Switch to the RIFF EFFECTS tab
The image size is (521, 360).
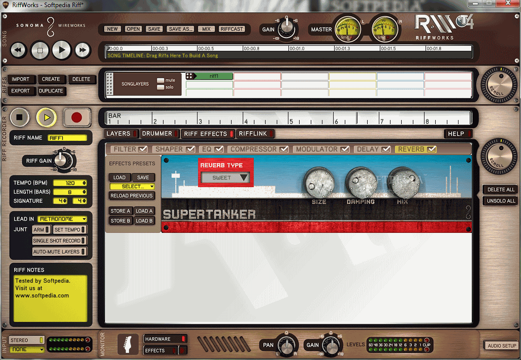pyautogui.click(x=208, y=134)
